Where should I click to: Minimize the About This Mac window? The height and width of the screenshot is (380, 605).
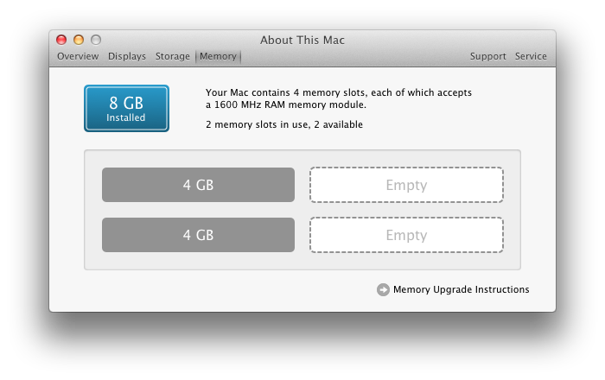(79, 40)
